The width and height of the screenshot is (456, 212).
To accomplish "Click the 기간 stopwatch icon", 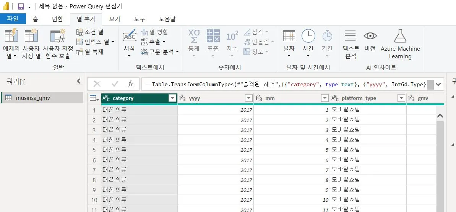I will [x=327, y=36].
